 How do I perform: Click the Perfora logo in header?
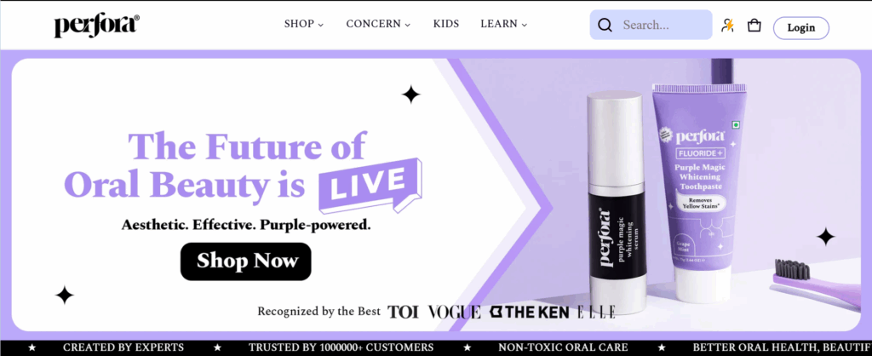click(97, 26)
